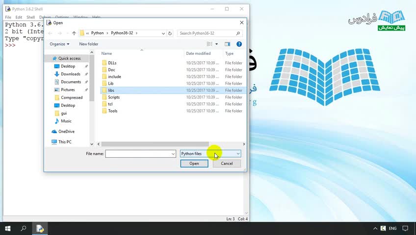Toggle the preview pane icon

click(227, 44)
